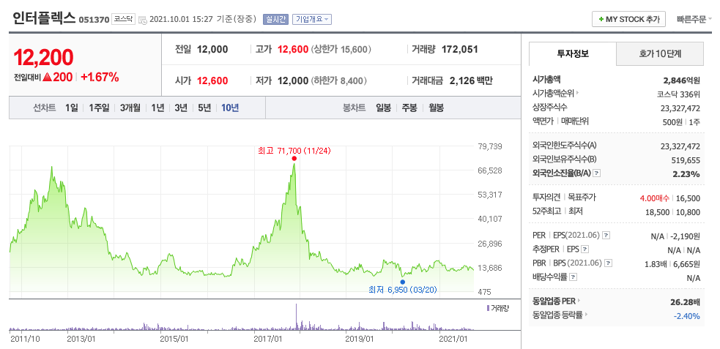
Task: Click the +1.67% change rate
Action: click(x=100, y=78)
